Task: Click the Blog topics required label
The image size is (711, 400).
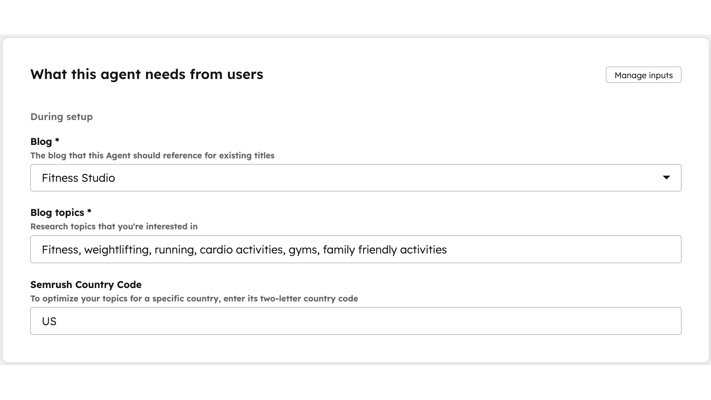Action: pyautogui.click(x=60, y=212)
